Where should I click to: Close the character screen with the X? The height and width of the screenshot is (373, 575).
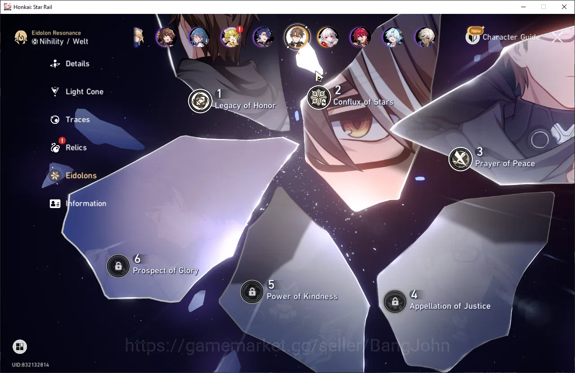(x=558, y=37)
